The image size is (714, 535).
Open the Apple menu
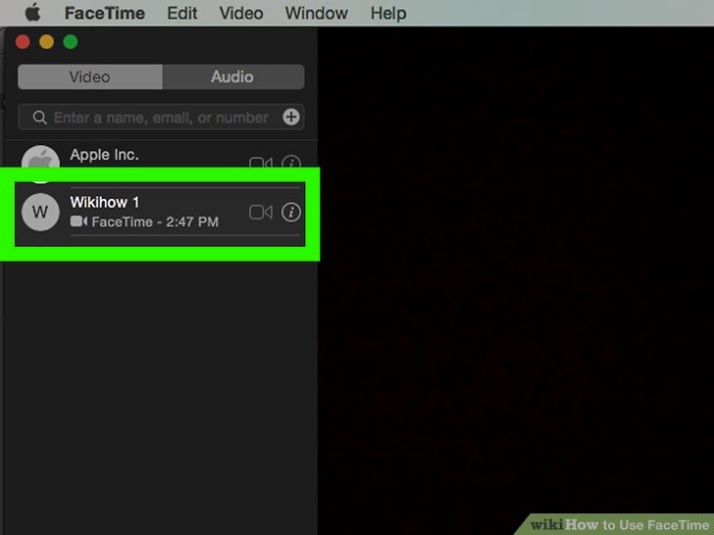pyautogui.click(x=32, y=13)
